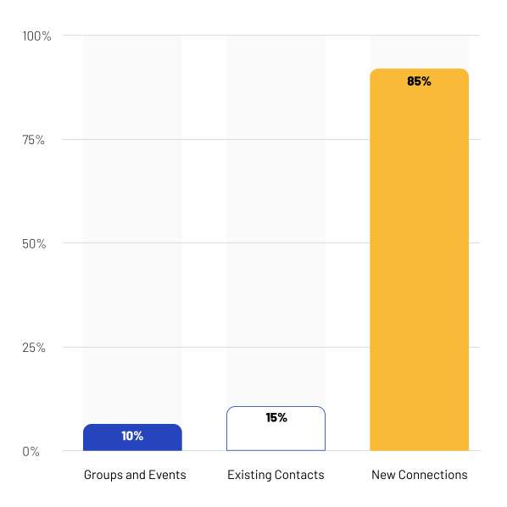Click the Existing Contacts axis label
507x507 pixels.
coord(276,475)
